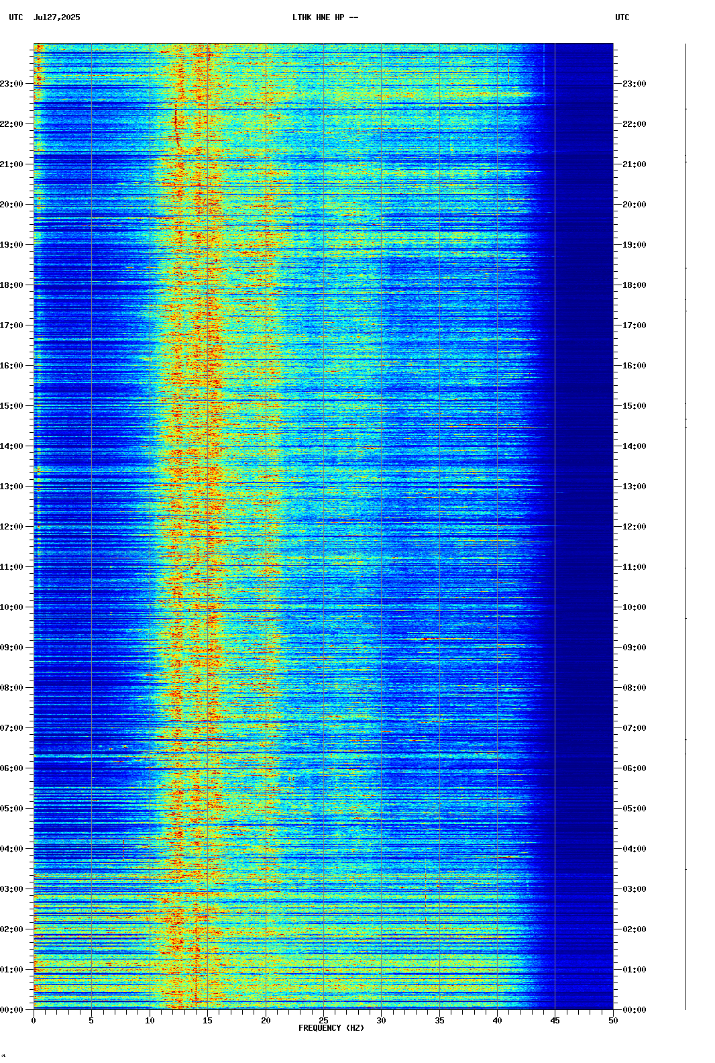Select 04:00 on the right time axis

(635, 849)
